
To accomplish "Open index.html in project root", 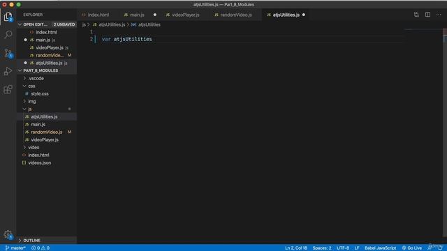I will coord(38,155).
